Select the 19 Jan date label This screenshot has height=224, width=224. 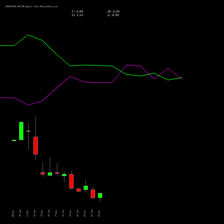point(70,213)
